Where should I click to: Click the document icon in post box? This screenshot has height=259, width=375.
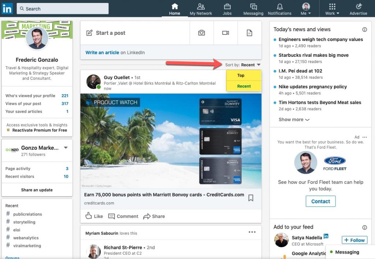249,33
